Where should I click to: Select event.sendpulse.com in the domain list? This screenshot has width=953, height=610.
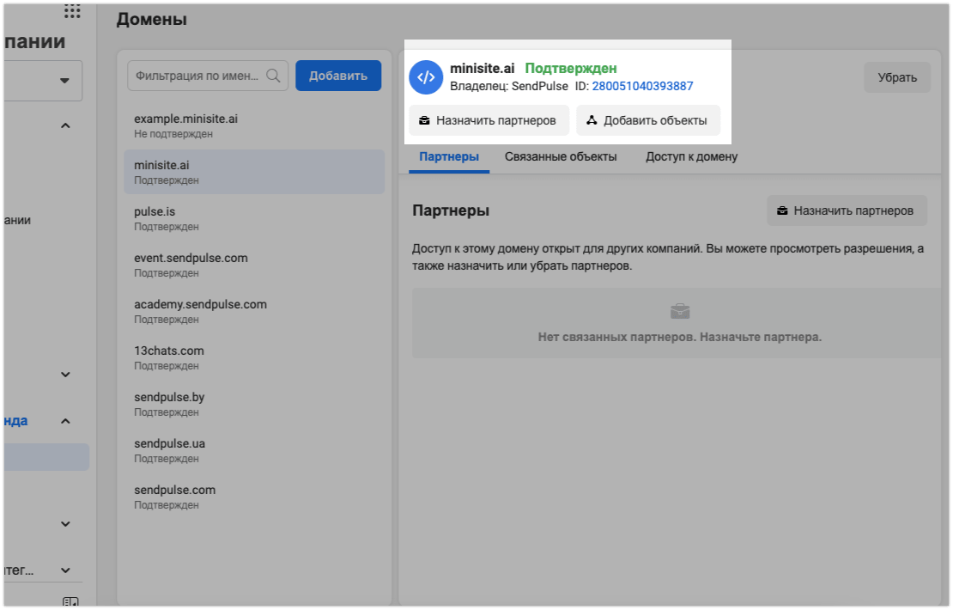click(x=254, y=265)
